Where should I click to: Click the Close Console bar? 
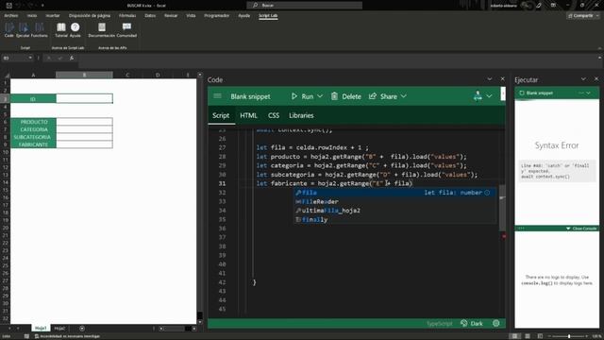(557, 229)
